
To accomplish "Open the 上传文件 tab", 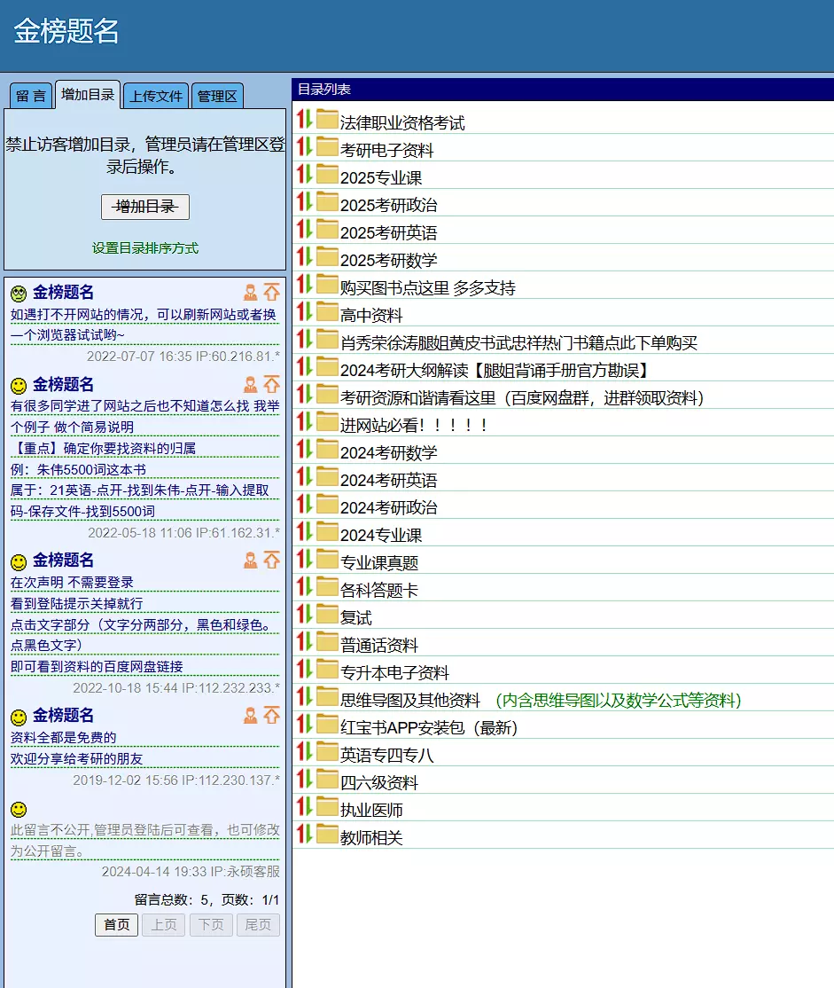I will [x=156, y=96].
